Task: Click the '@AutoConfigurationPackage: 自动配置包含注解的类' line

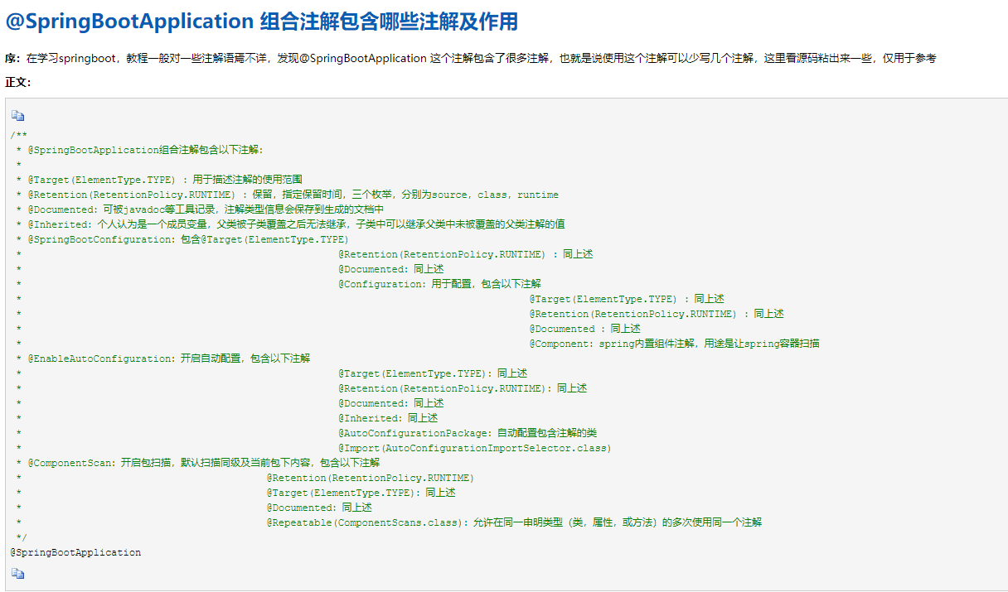Action: click(468, 433)
